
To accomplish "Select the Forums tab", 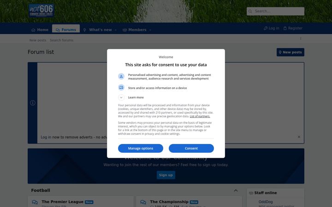I will [66, 29].
